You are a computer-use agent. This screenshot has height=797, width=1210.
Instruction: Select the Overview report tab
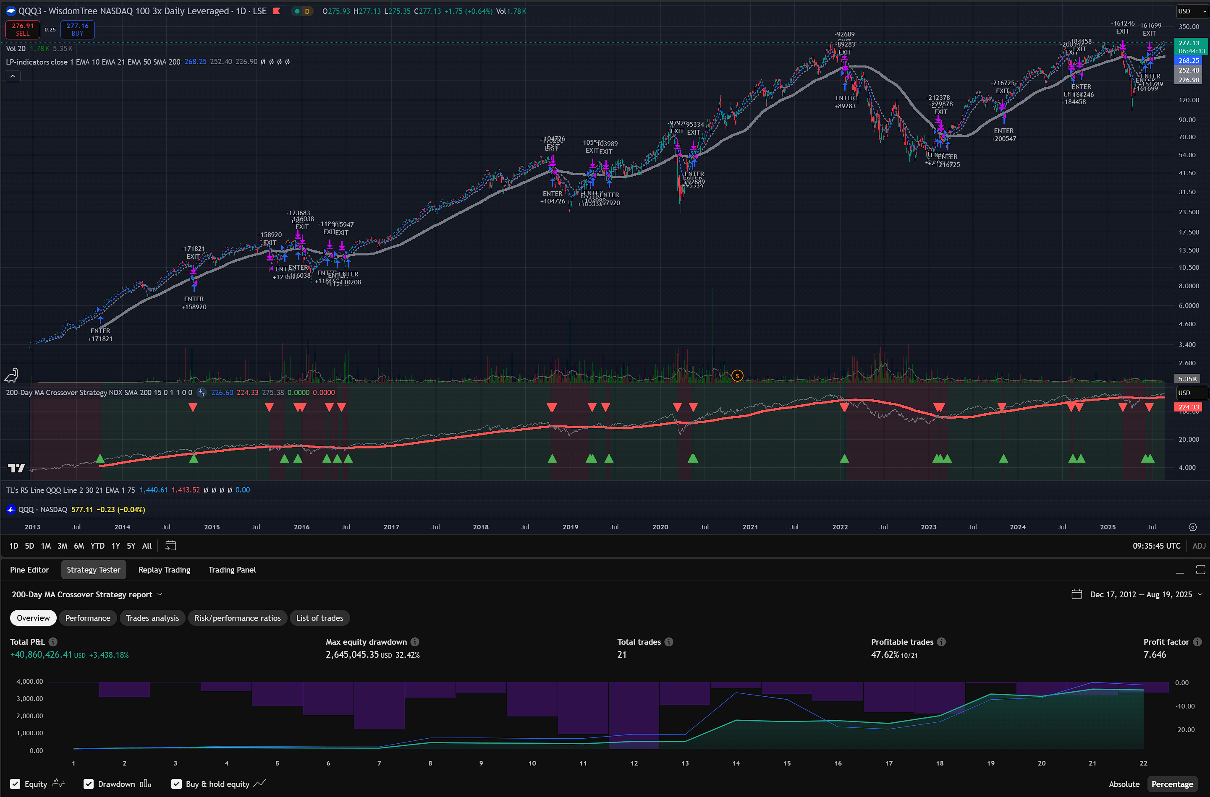[x=33, y=618]
